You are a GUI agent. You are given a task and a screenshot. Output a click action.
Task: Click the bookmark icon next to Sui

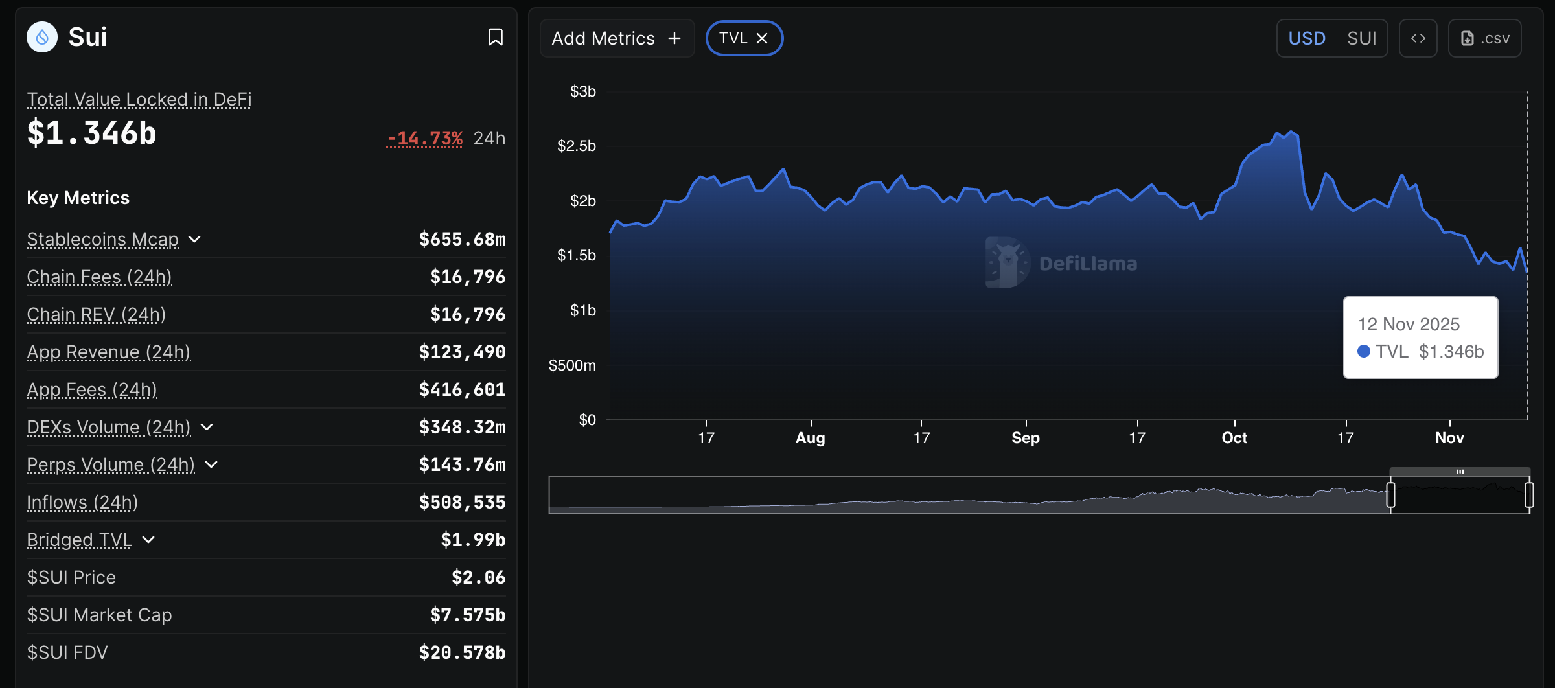(495, 37)
